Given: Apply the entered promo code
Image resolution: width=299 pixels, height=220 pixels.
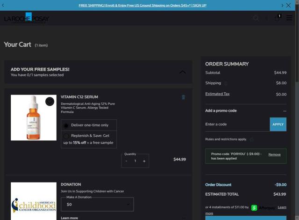Looking at the screenshot, I should [x=278, y=125].
